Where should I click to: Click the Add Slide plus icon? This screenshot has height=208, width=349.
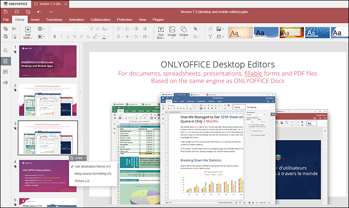click(28, 30)
